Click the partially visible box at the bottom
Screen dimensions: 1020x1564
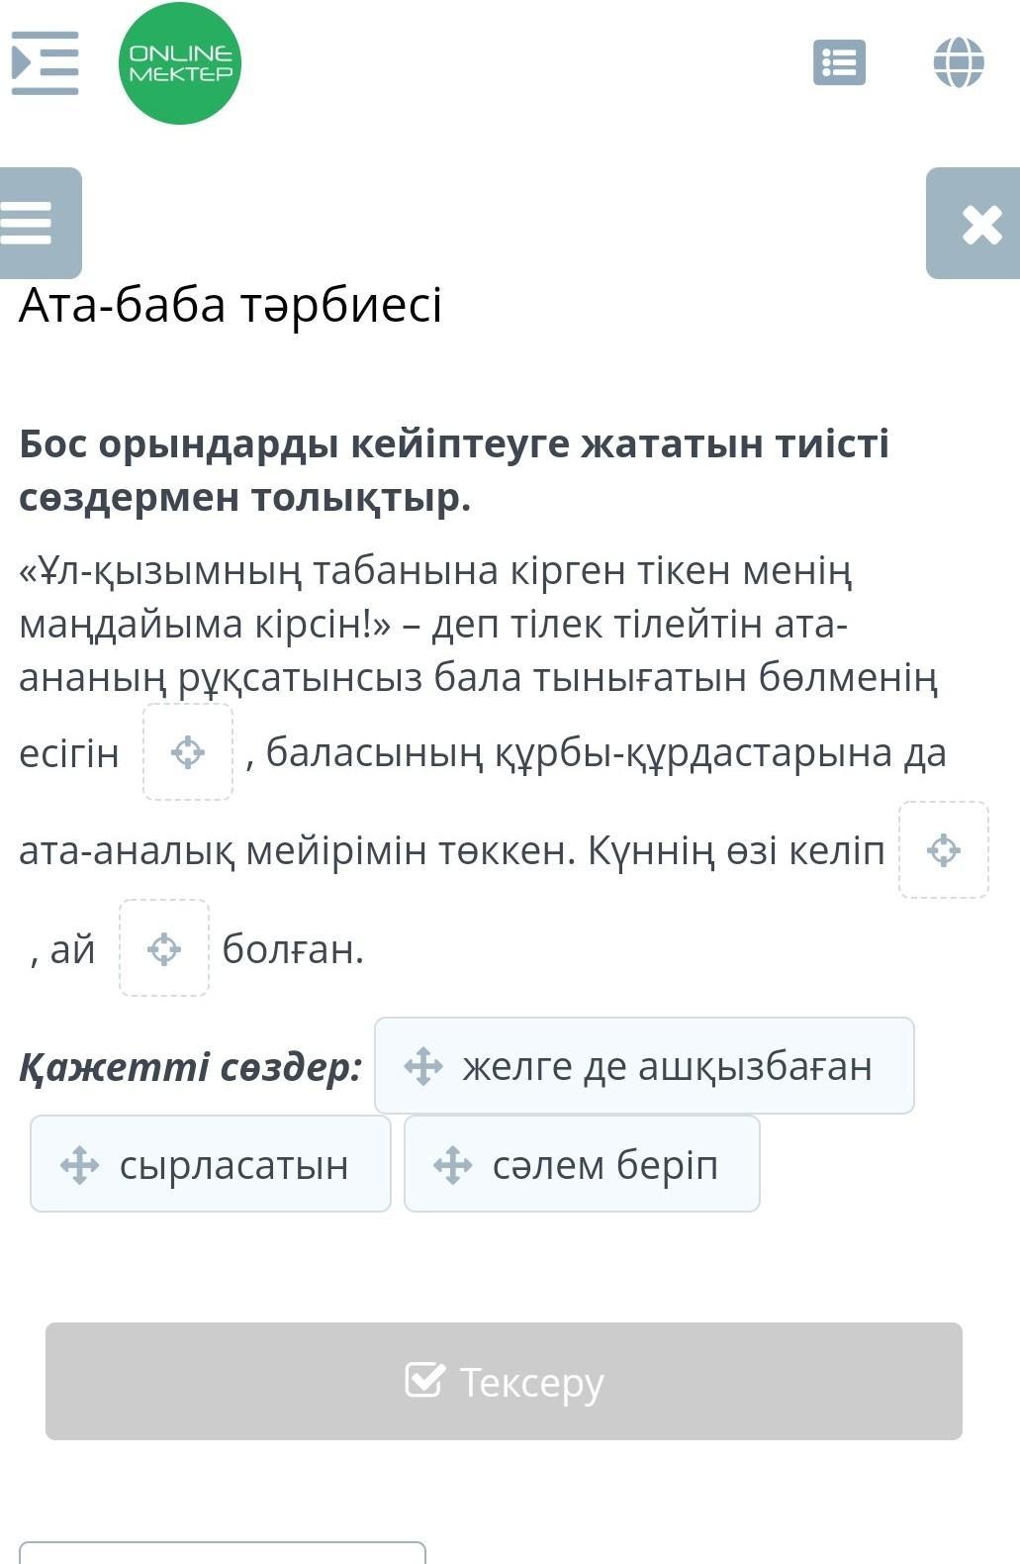pos(223,1552)
